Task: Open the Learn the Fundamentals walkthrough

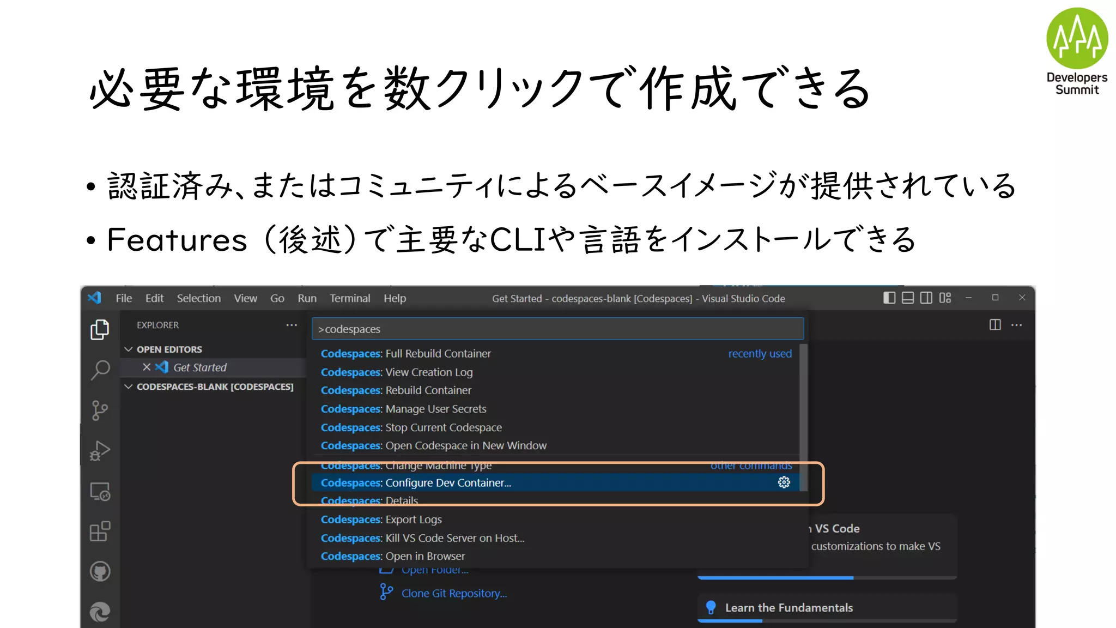Action: click(827, 607)
